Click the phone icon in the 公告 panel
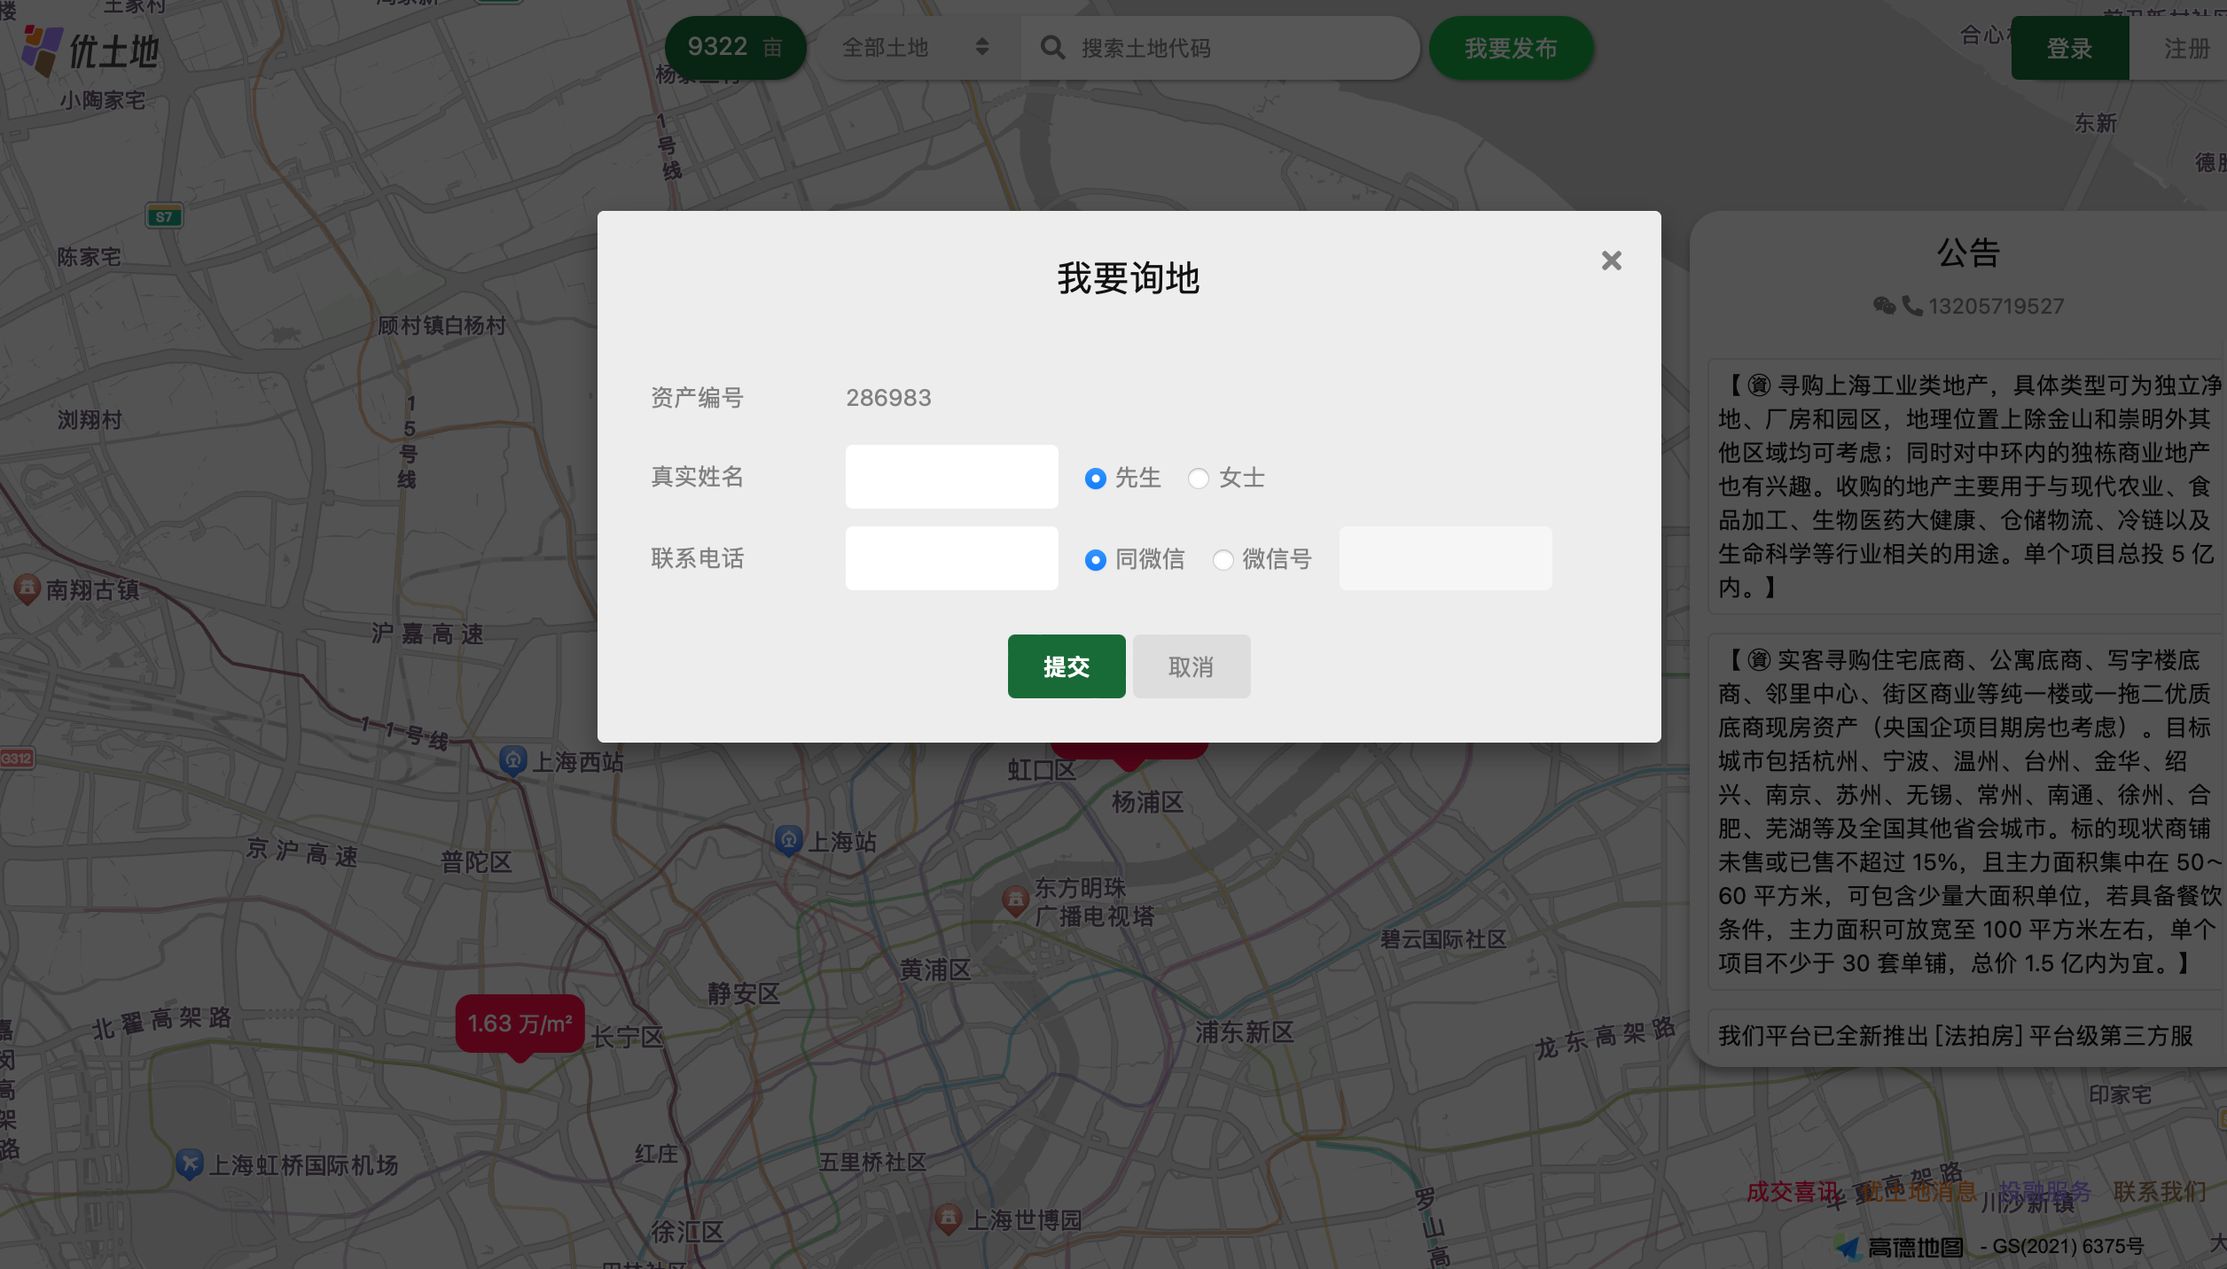 [1912, 305]
